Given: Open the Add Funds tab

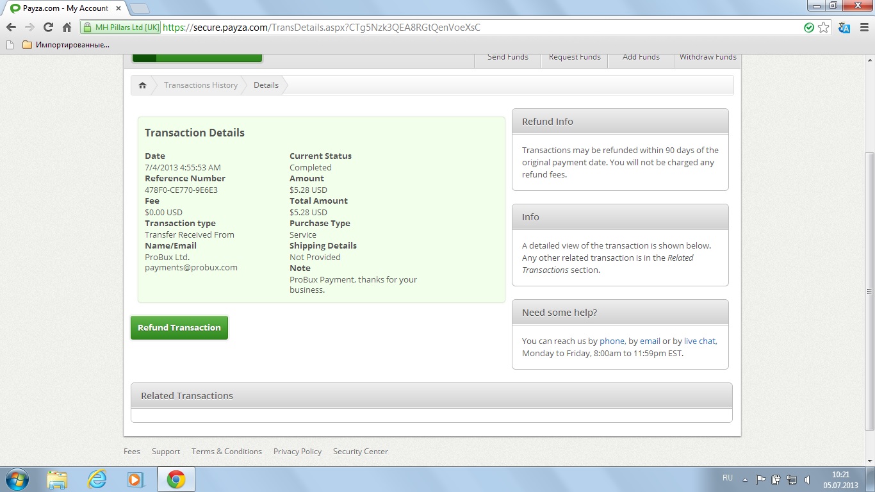Looking at the screenshot, I should tap(641, 57).
